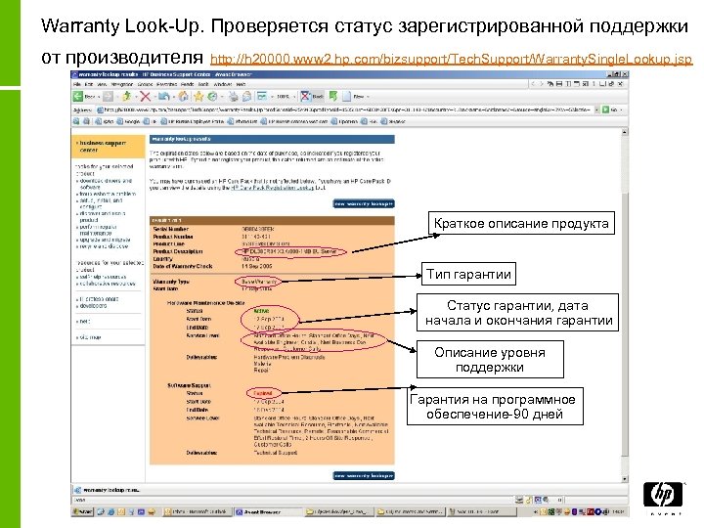Open the Tools menu
The width and height of the screenshot is (704, 528).
[x=203, y=84]
